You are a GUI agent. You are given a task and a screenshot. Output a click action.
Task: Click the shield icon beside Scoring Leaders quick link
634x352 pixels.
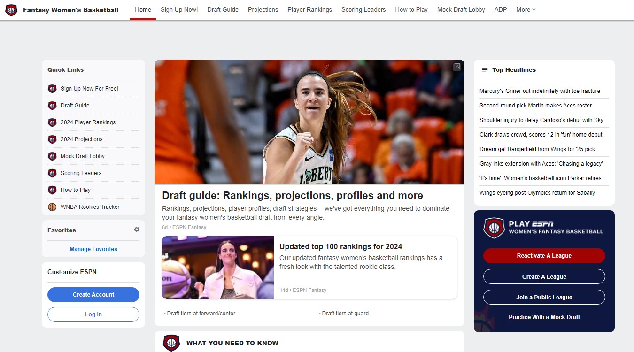52,173
